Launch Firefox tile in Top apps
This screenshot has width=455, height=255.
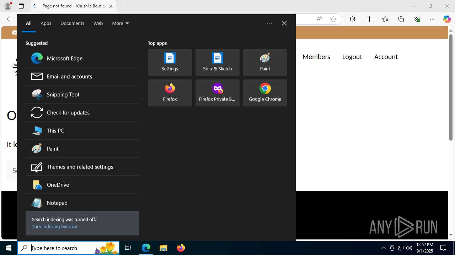click(x=170, y=93)
